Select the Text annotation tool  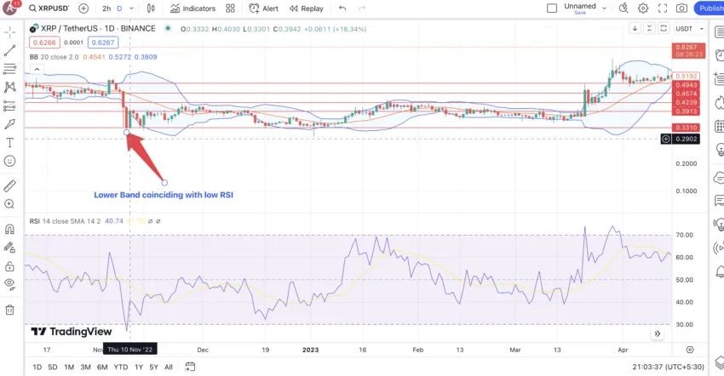pyautogui.click(x=9, y=143)
